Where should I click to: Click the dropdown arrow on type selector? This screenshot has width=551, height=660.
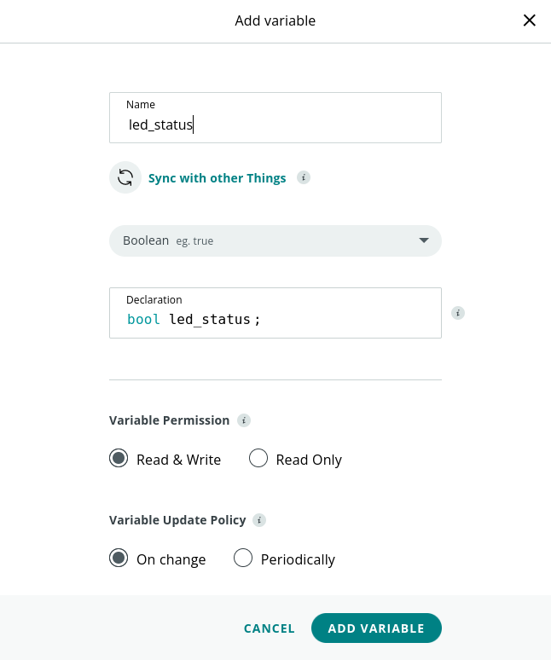[x=424, y=240]
